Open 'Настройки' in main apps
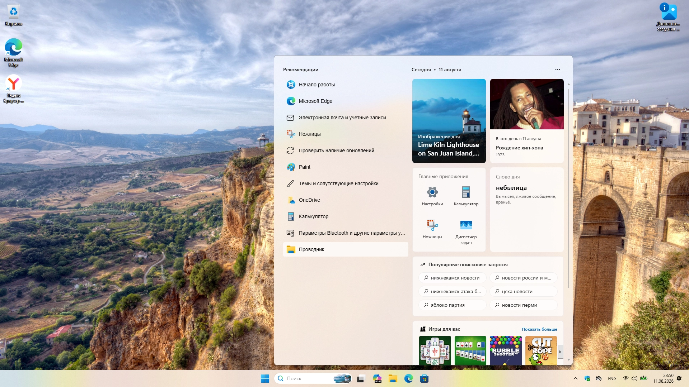Image resolution: width=689 pixels, height=387 pixels. click(432, 196)
